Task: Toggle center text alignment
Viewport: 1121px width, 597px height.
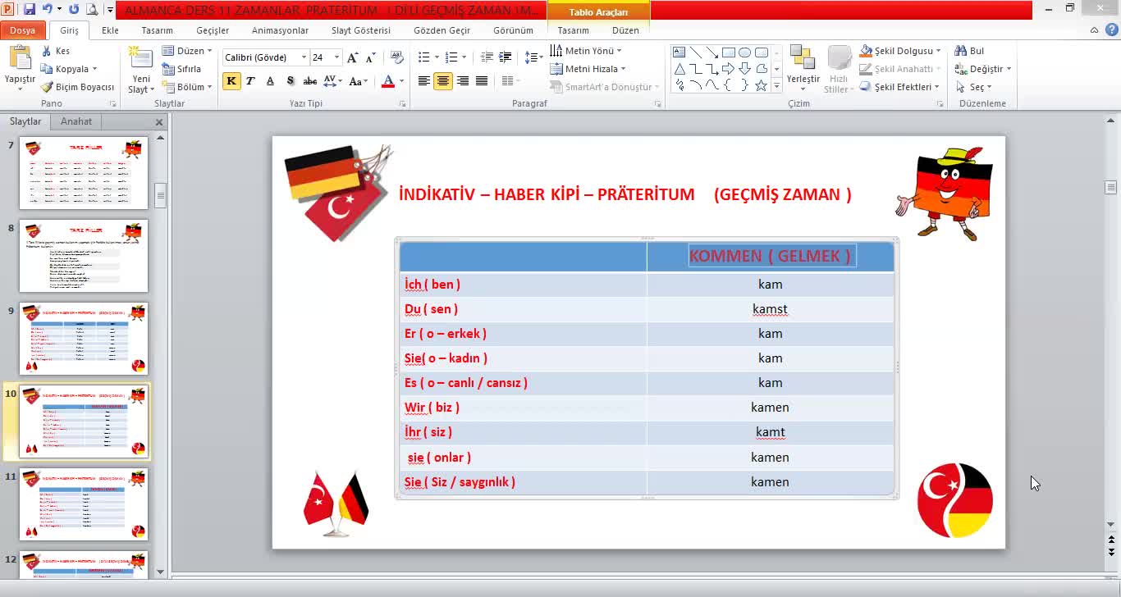Action: coord(443,81)
